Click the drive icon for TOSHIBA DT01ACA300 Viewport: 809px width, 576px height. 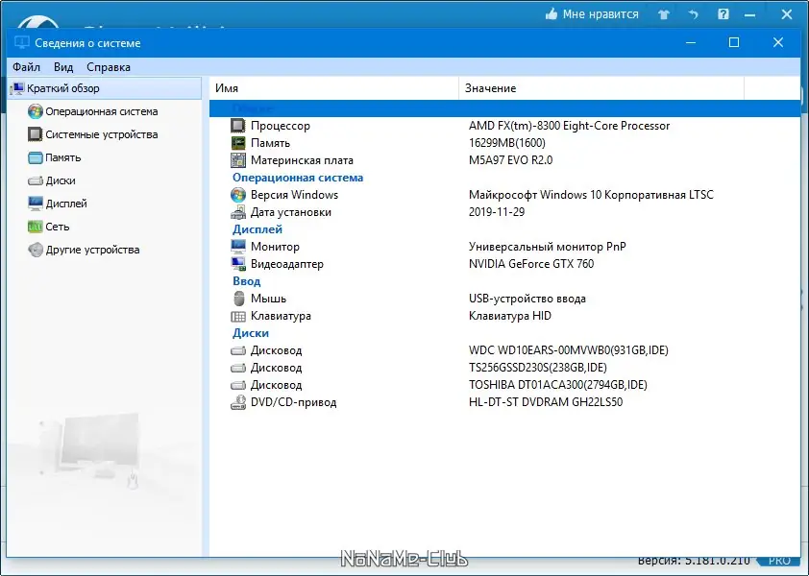[x=238, y=385]
